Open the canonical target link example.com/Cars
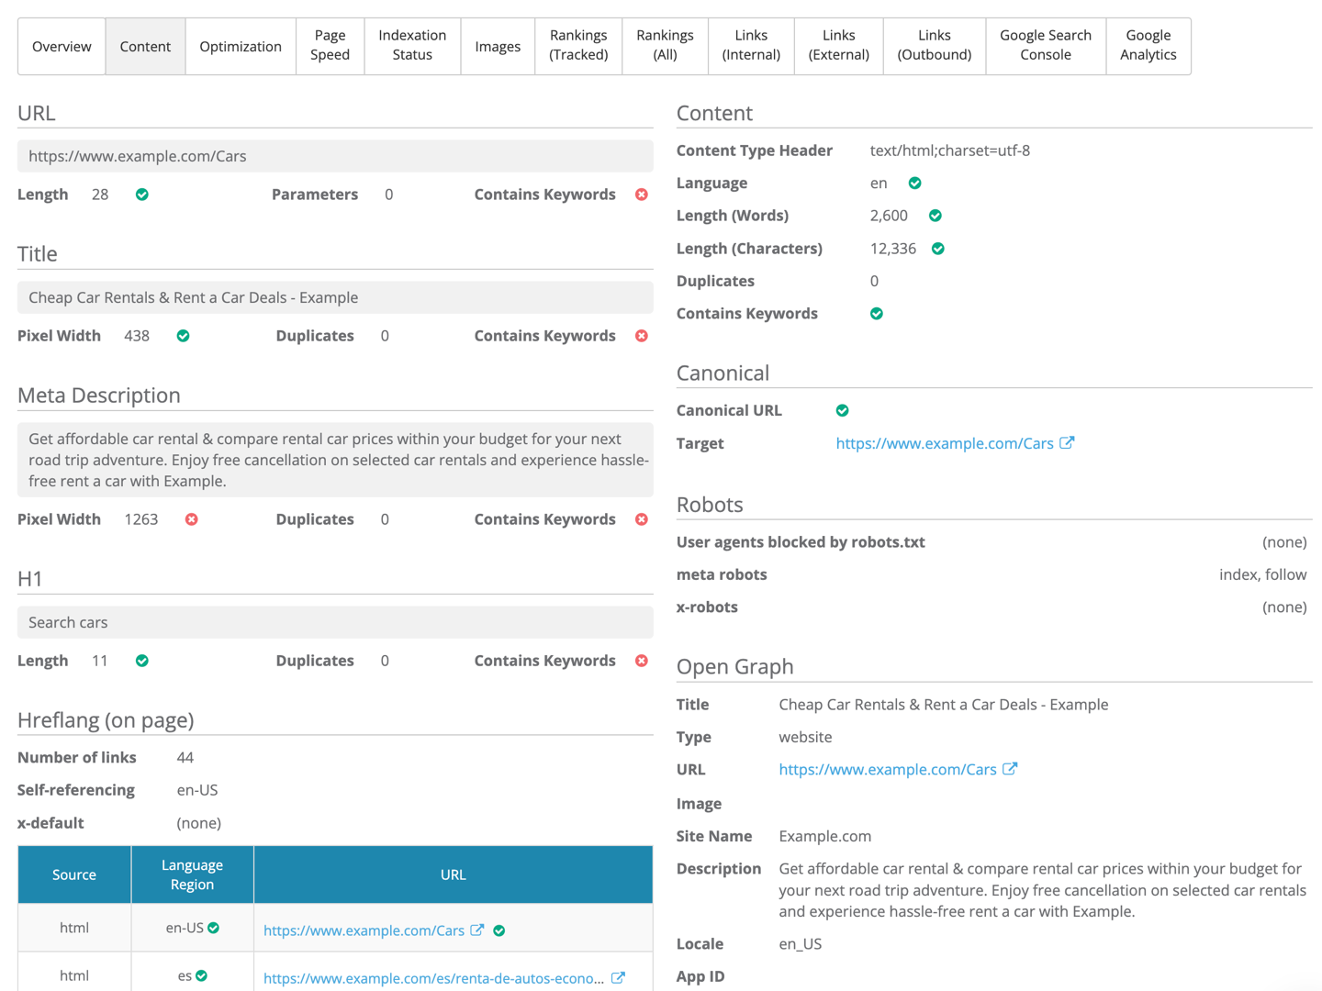1322x991 pixels. click(x=944, y=443)
